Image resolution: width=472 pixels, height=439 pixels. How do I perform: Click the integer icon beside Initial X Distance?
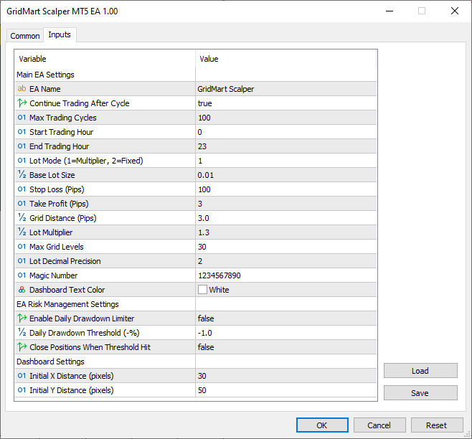(22, 376)
